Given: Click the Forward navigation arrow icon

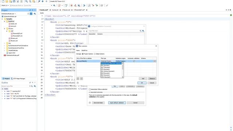Looking at the screenshot, I should click(x=46, y=1).
